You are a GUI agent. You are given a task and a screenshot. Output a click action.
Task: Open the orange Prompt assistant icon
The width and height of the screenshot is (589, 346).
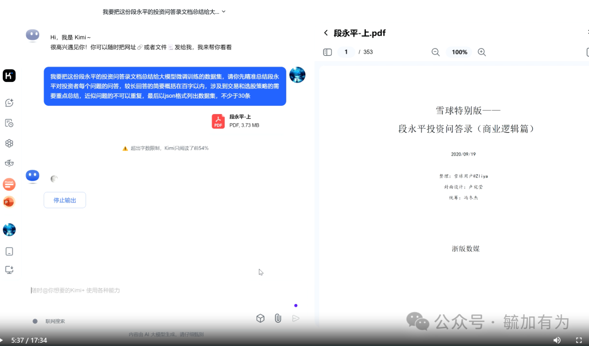(9, 184)
